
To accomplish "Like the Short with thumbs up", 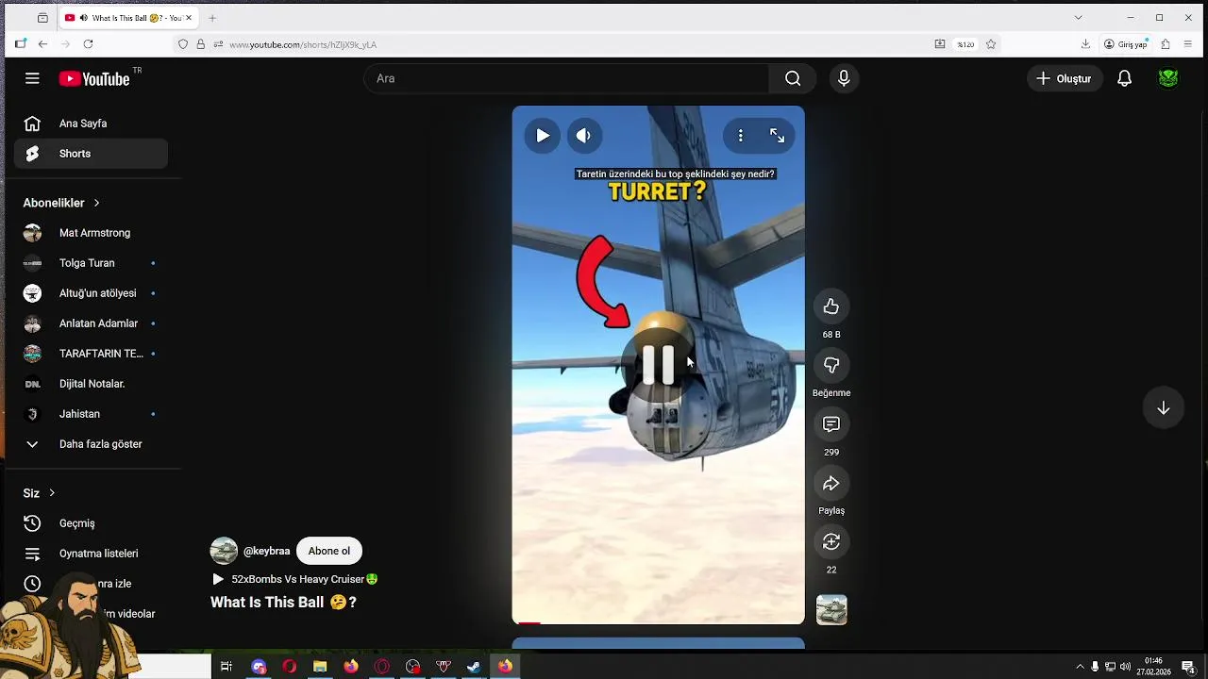I will (x=831, y=306).
